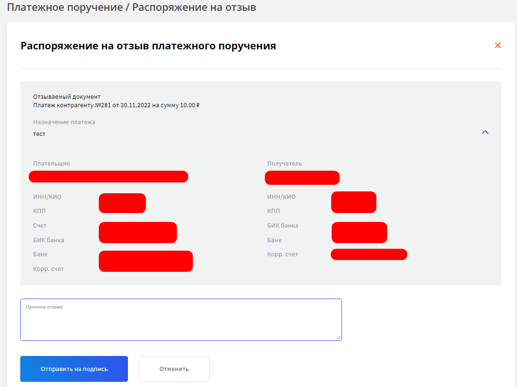This screenshot has width=517, height=387.
Task: Click the Получатель label
Action: pyautogui.click(x=285, y=164)
